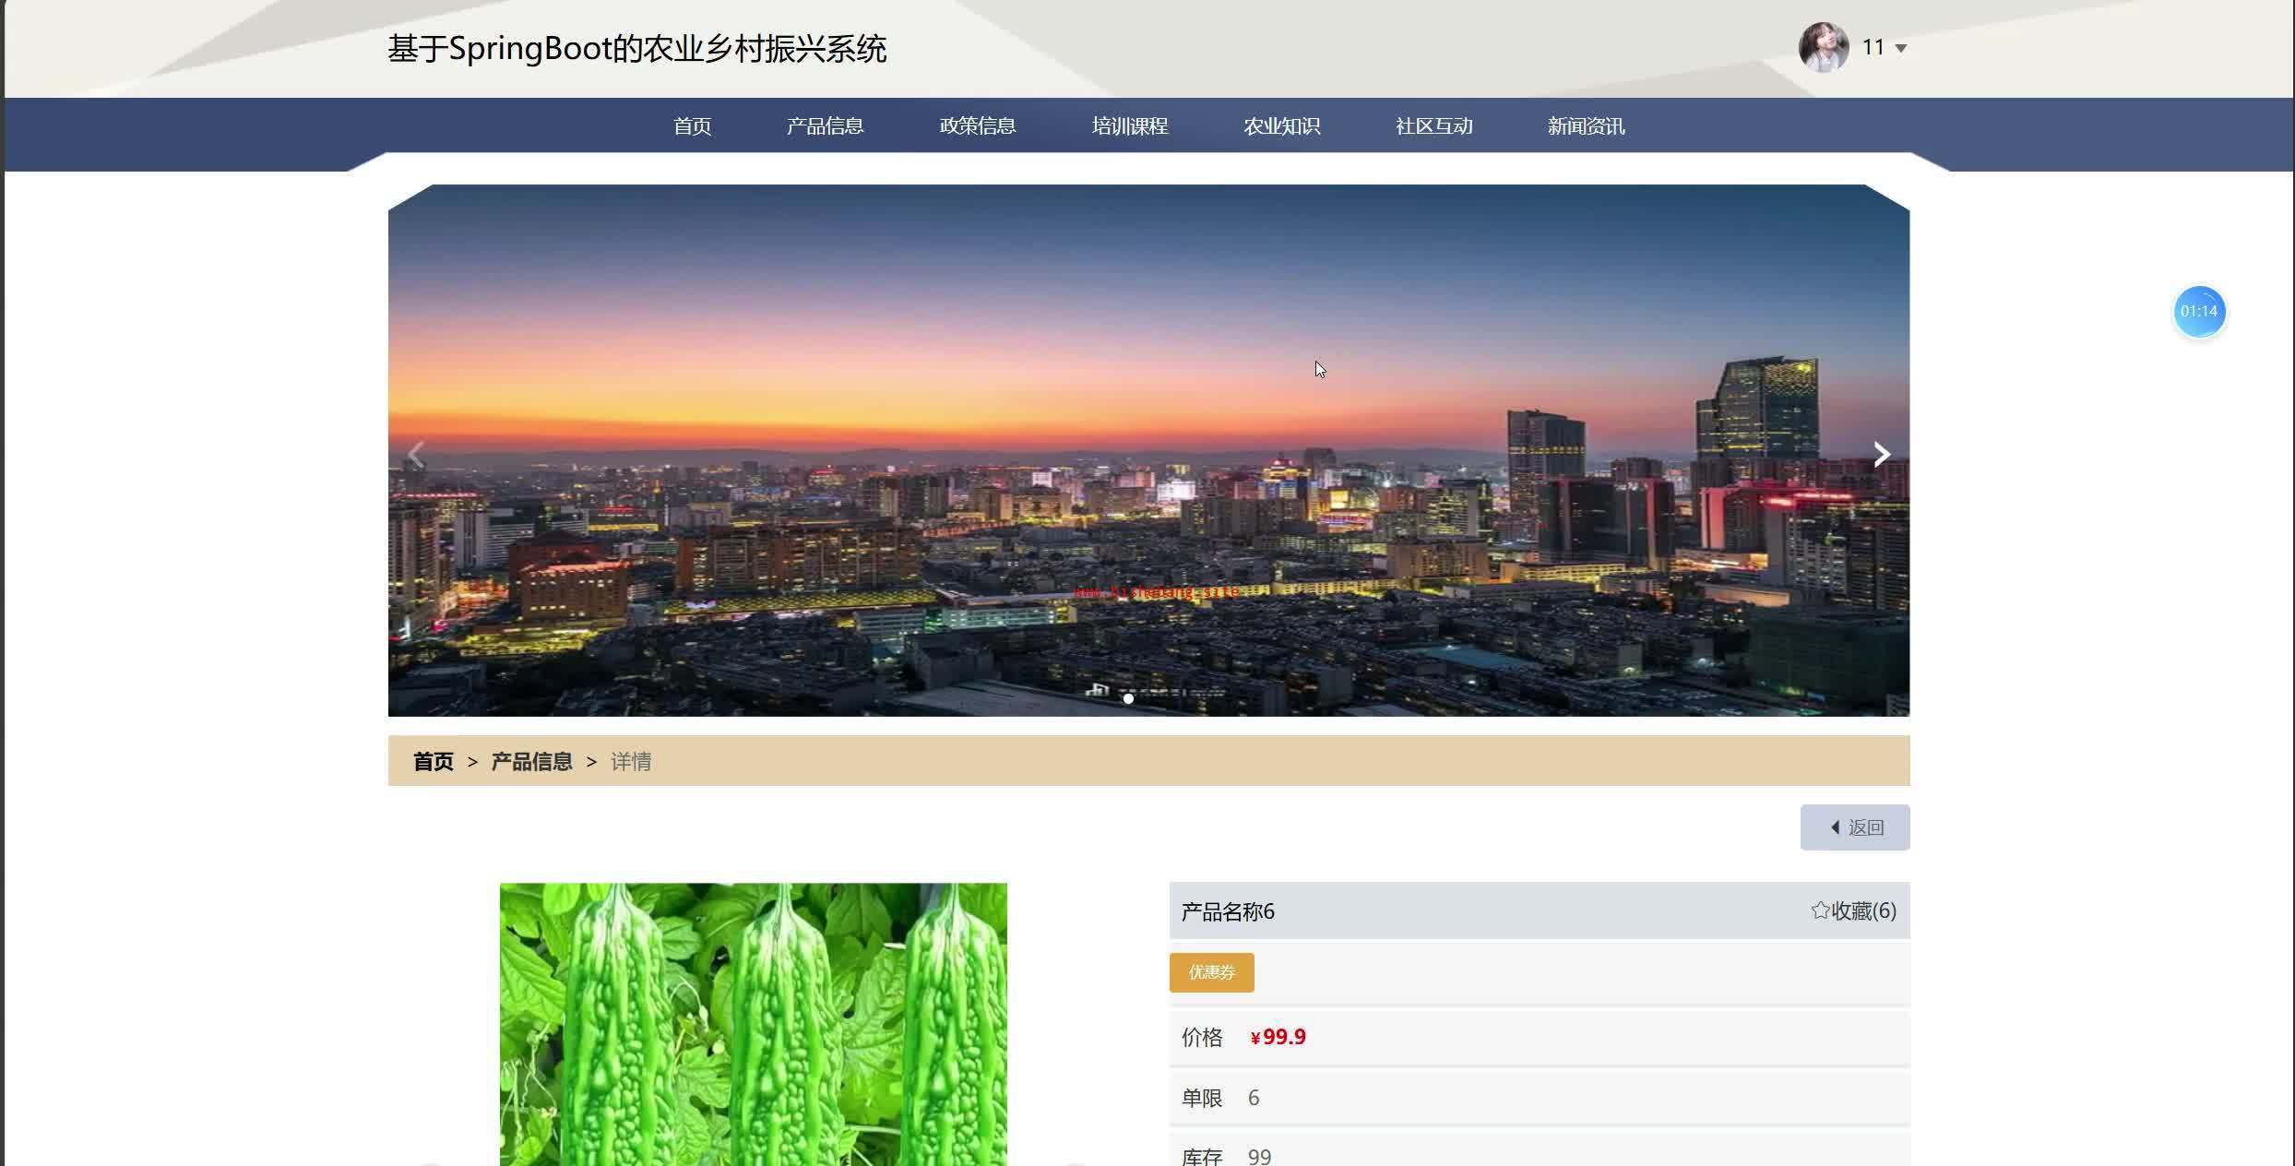
Task: Click the carousel indicator dot
Action: [1128, 698]
